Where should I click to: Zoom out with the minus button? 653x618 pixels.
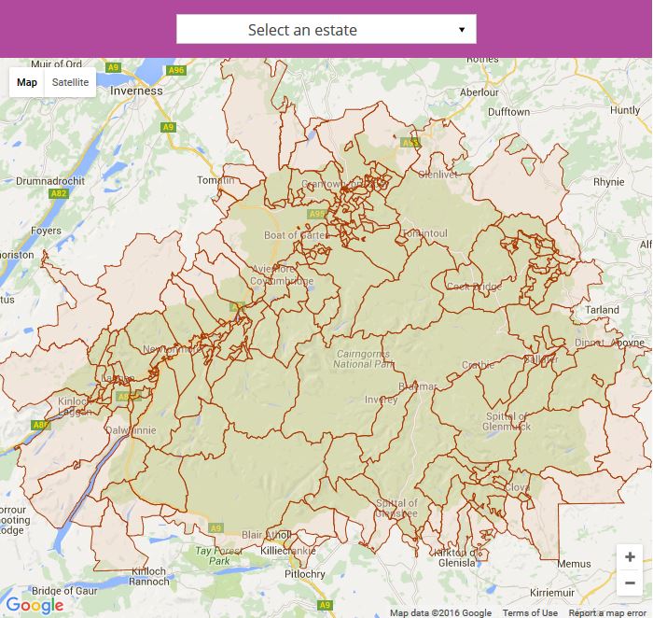click(630, 583)
